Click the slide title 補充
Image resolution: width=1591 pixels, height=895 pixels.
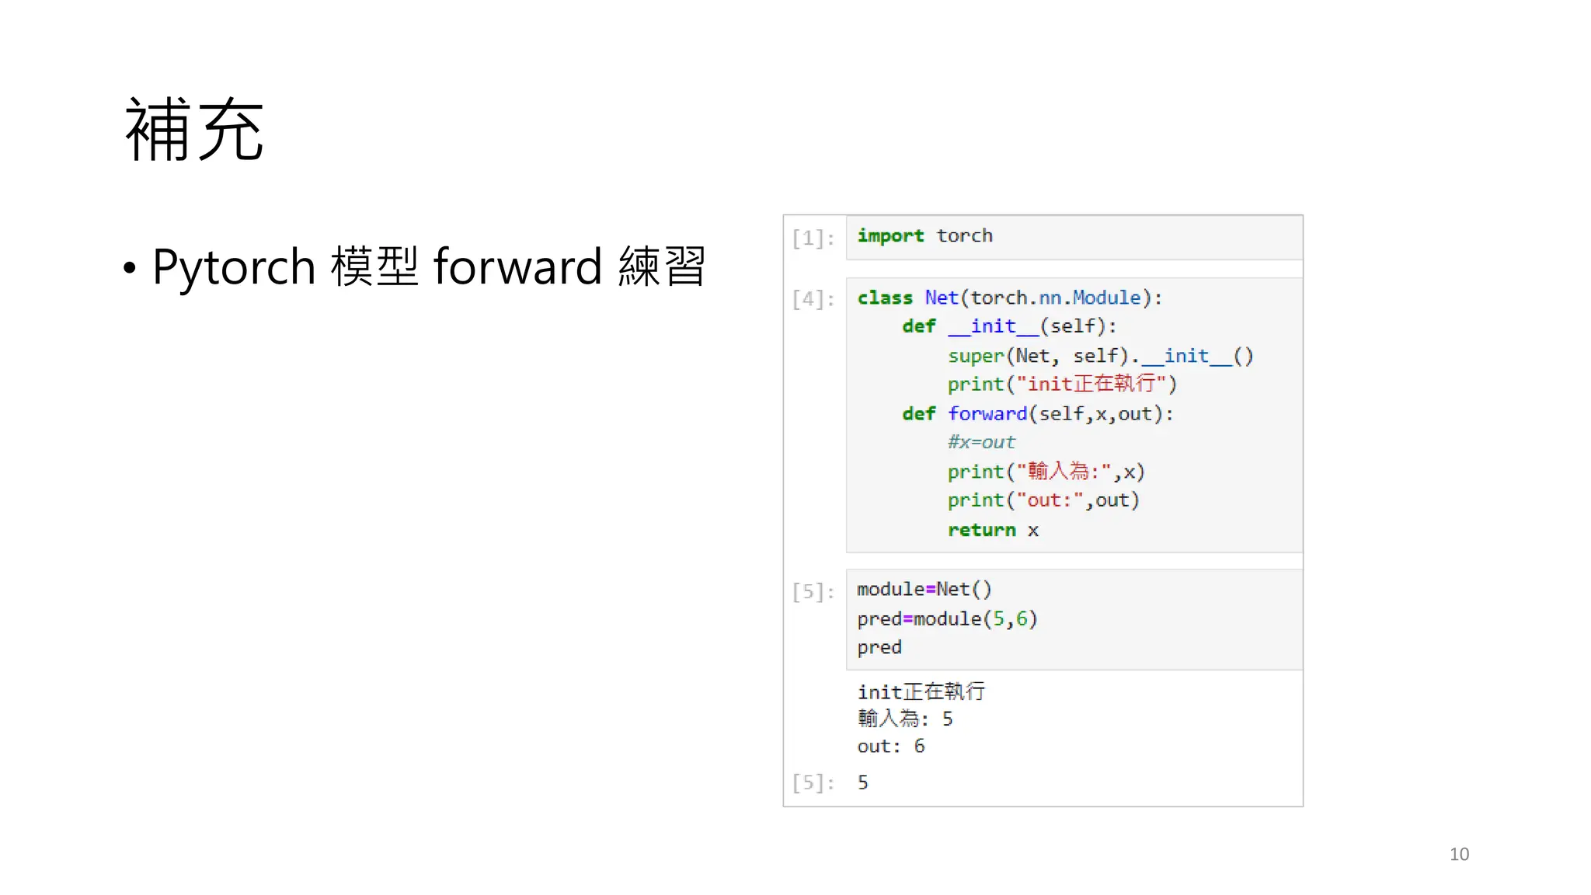(x=195, y=130)
